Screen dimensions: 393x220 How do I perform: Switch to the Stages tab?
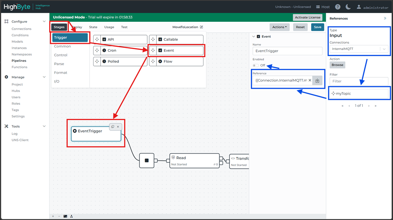pos(59,27)
